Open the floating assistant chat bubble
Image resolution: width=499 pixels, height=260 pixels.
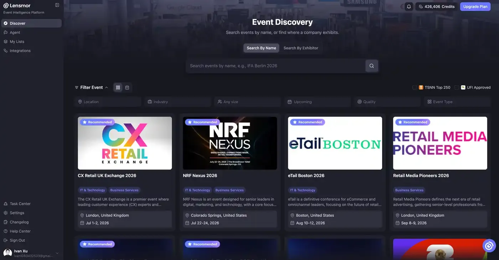pyautogui.click(x=489, y=245)
